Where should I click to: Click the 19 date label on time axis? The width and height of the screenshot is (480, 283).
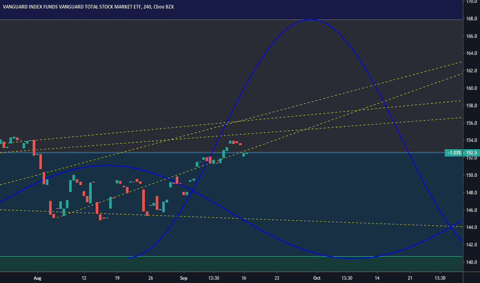[x=117, y=278]
